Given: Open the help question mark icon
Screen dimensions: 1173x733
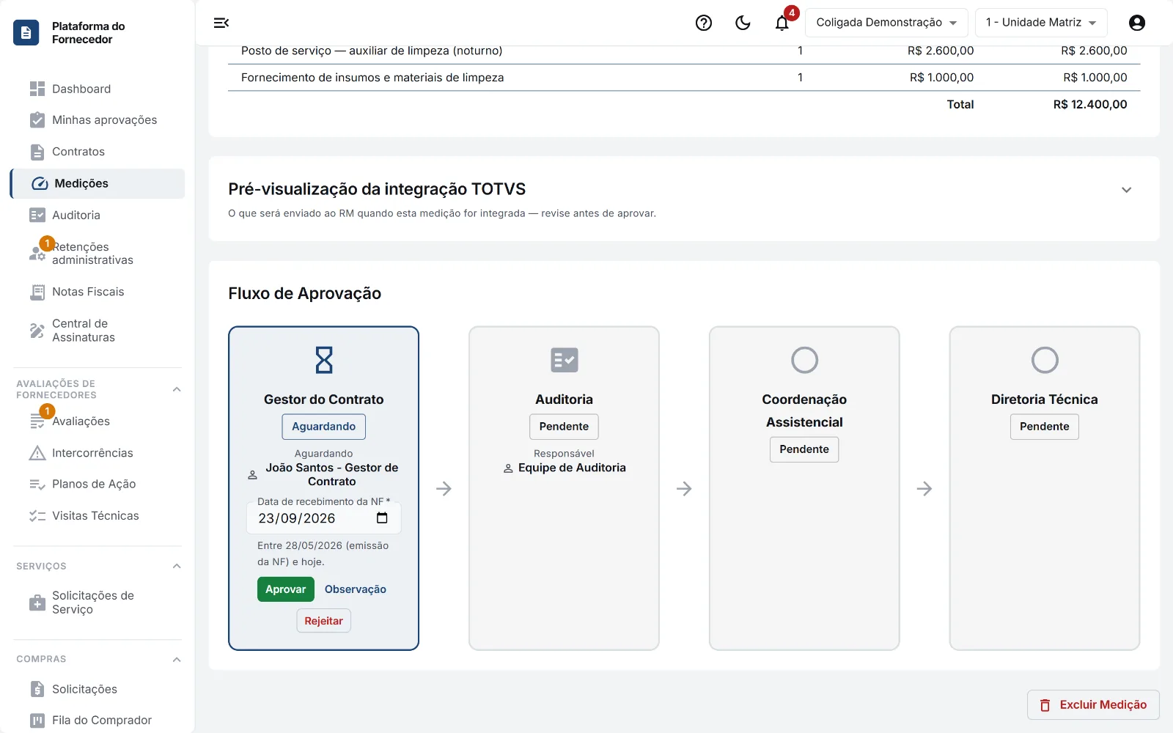Looking at the screenshot, I should [704, 23].
